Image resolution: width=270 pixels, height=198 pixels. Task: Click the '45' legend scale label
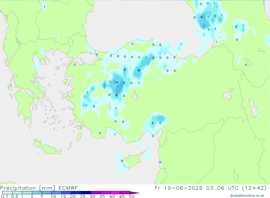122,196
